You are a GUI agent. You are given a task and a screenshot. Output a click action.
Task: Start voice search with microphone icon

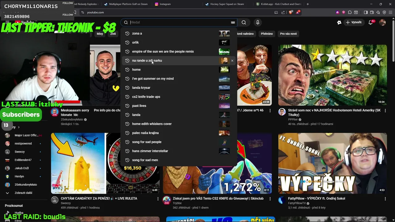258,22
